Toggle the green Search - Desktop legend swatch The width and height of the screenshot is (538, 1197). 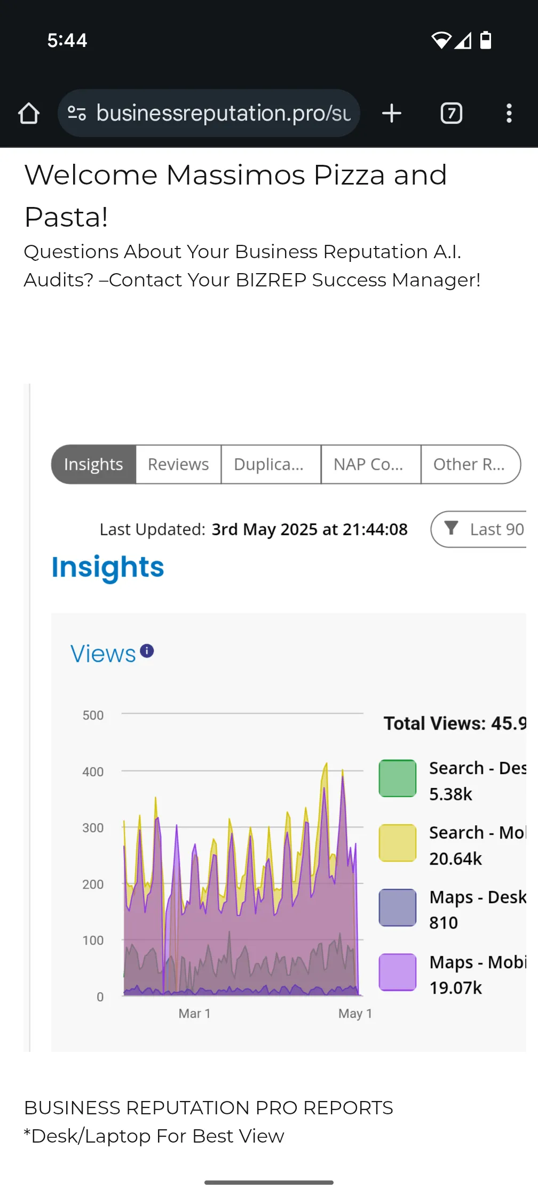[398, 778]
